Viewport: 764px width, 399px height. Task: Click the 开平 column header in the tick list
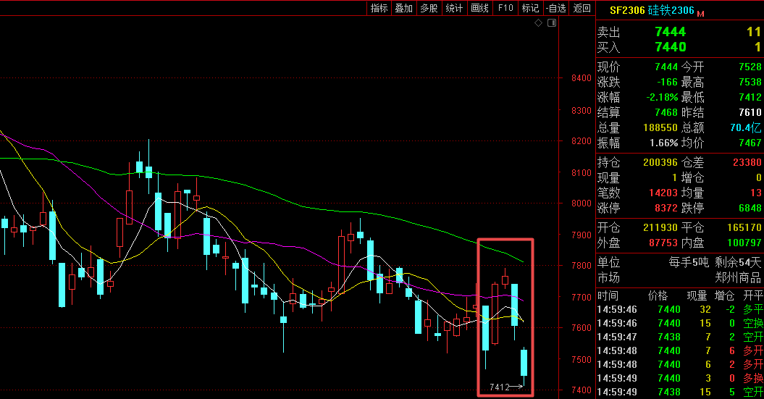(753, 296)
